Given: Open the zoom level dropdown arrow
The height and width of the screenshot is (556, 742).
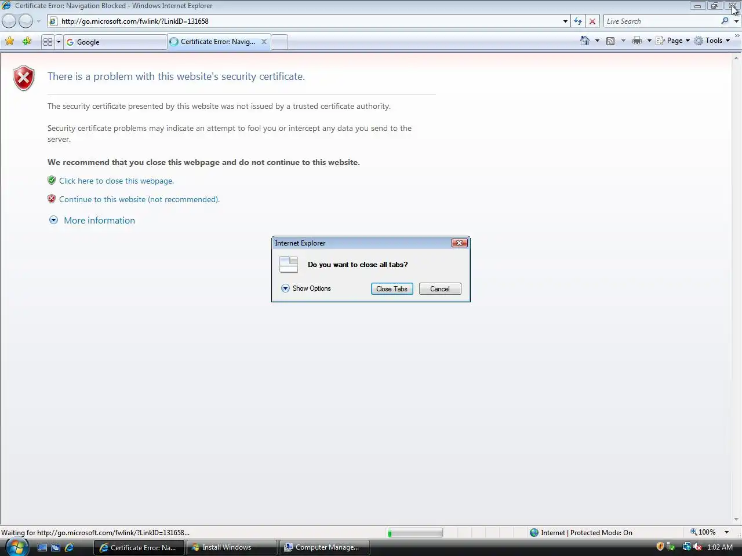Looking at the screenshot, I should point(726,532).
